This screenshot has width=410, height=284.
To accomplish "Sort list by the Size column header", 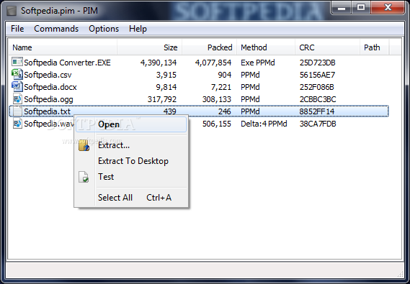I will [150, 47].
